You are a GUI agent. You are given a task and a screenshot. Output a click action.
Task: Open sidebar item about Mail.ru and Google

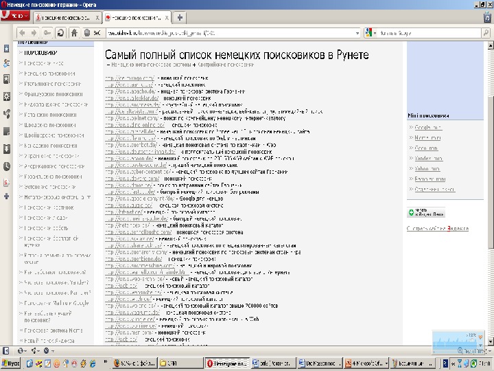coord(56,303)
